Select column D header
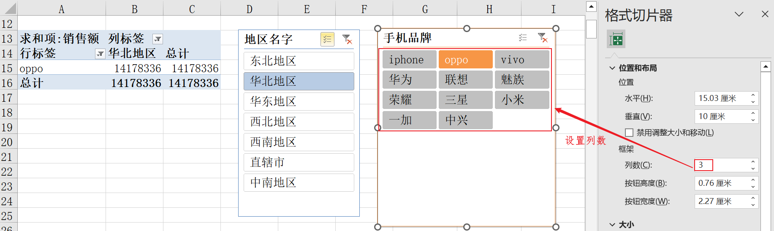This screenshot has width=774, height=231. click(250, 9)
